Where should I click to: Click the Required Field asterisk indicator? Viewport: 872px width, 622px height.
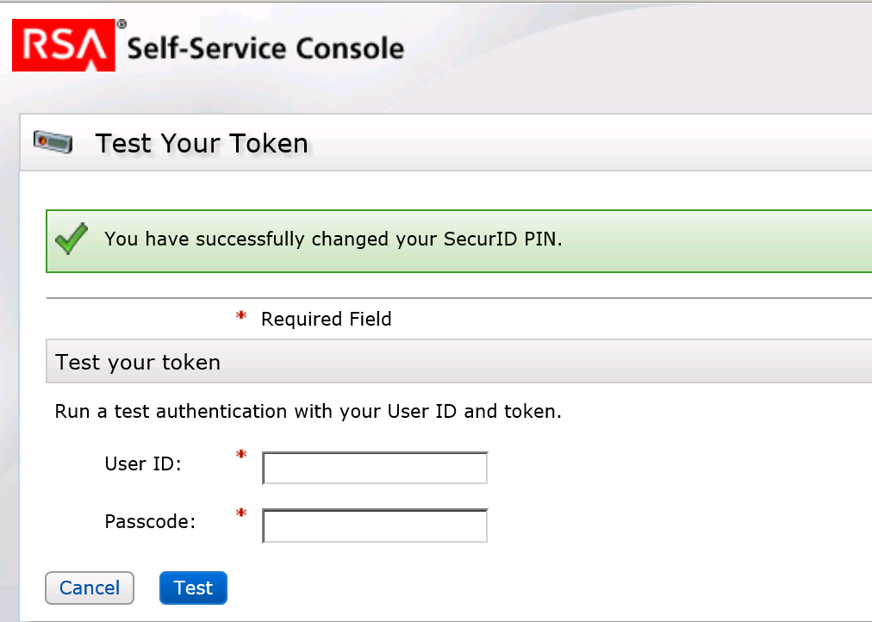(240, 314)
